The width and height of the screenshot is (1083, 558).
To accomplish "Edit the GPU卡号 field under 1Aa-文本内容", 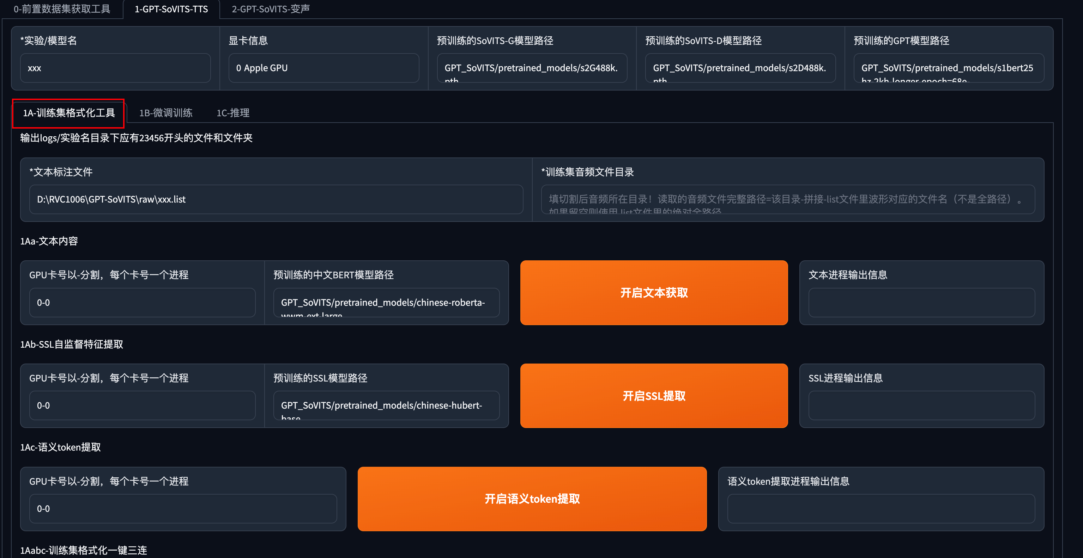I will click(x=142, y=303).
